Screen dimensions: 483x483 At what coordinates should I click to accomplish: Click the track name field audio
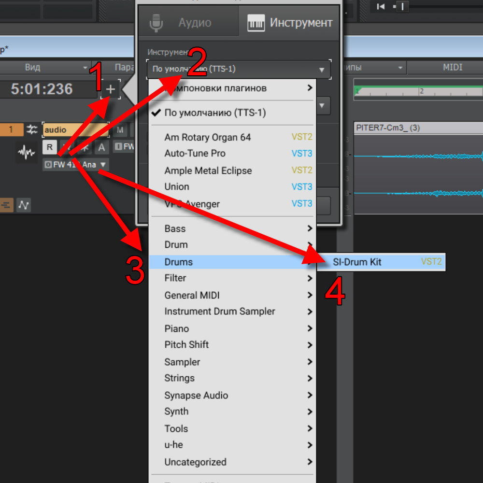coord(76,129)
